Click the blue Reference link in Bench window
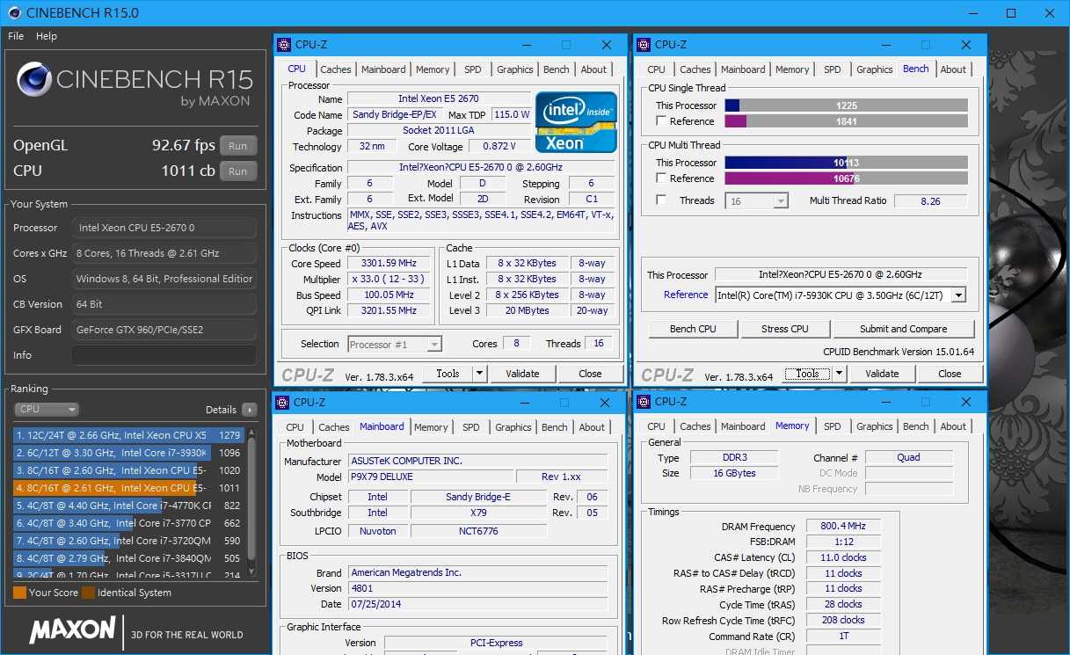Screen dimensions: 1070x655 point(686,295)
